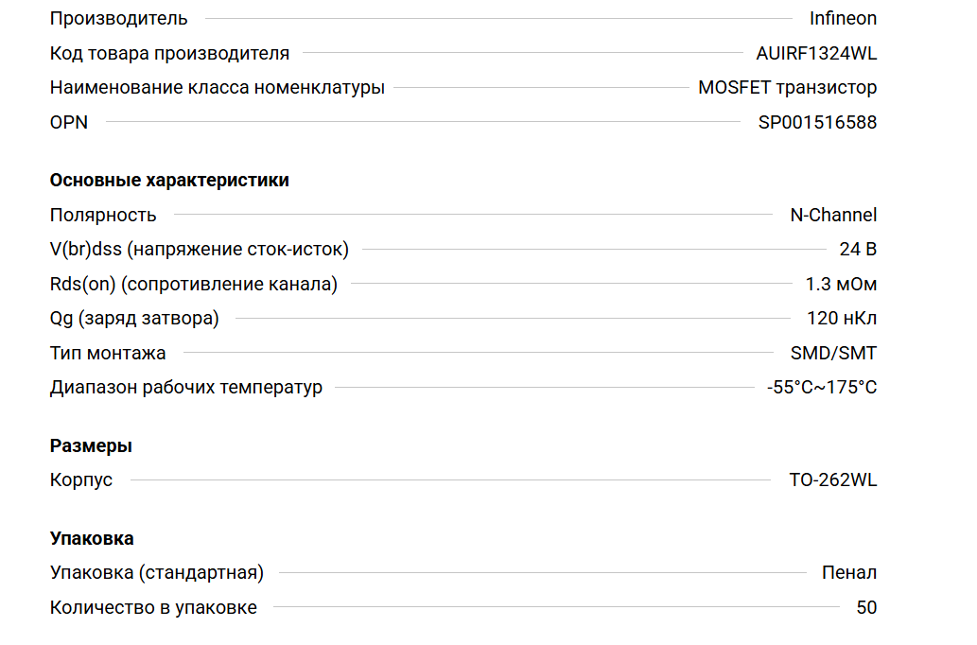Image resolution: width=977 pixels, height=645 pixels.
Task: Click the SMD/SMT mounting type value
Action: [833, 353]
